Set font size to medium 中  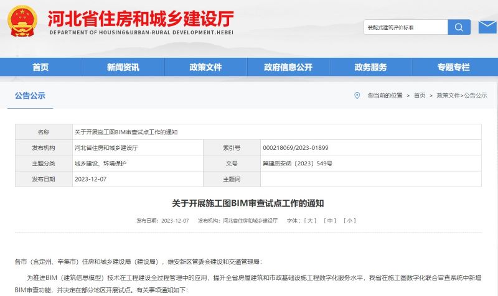point(331,221)
